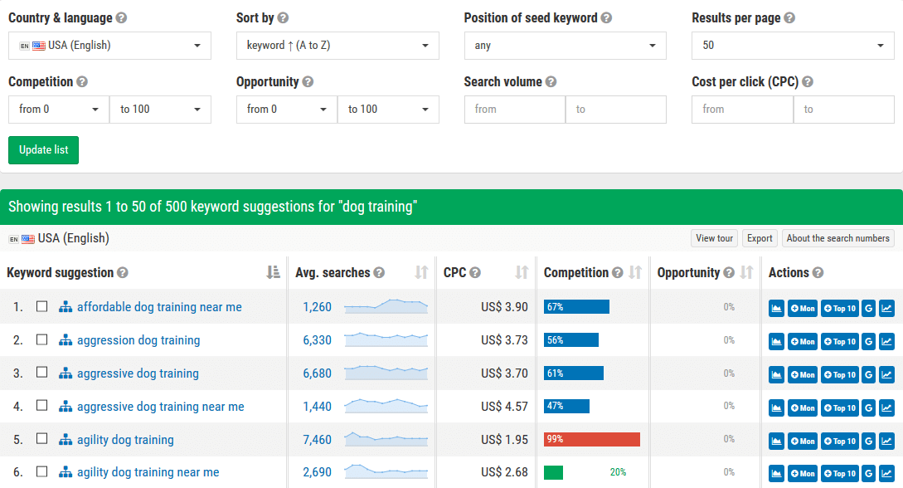This screenshot has width=903, height=488.
Task: Open the Sort by dropdown
Action: point(337,46)
